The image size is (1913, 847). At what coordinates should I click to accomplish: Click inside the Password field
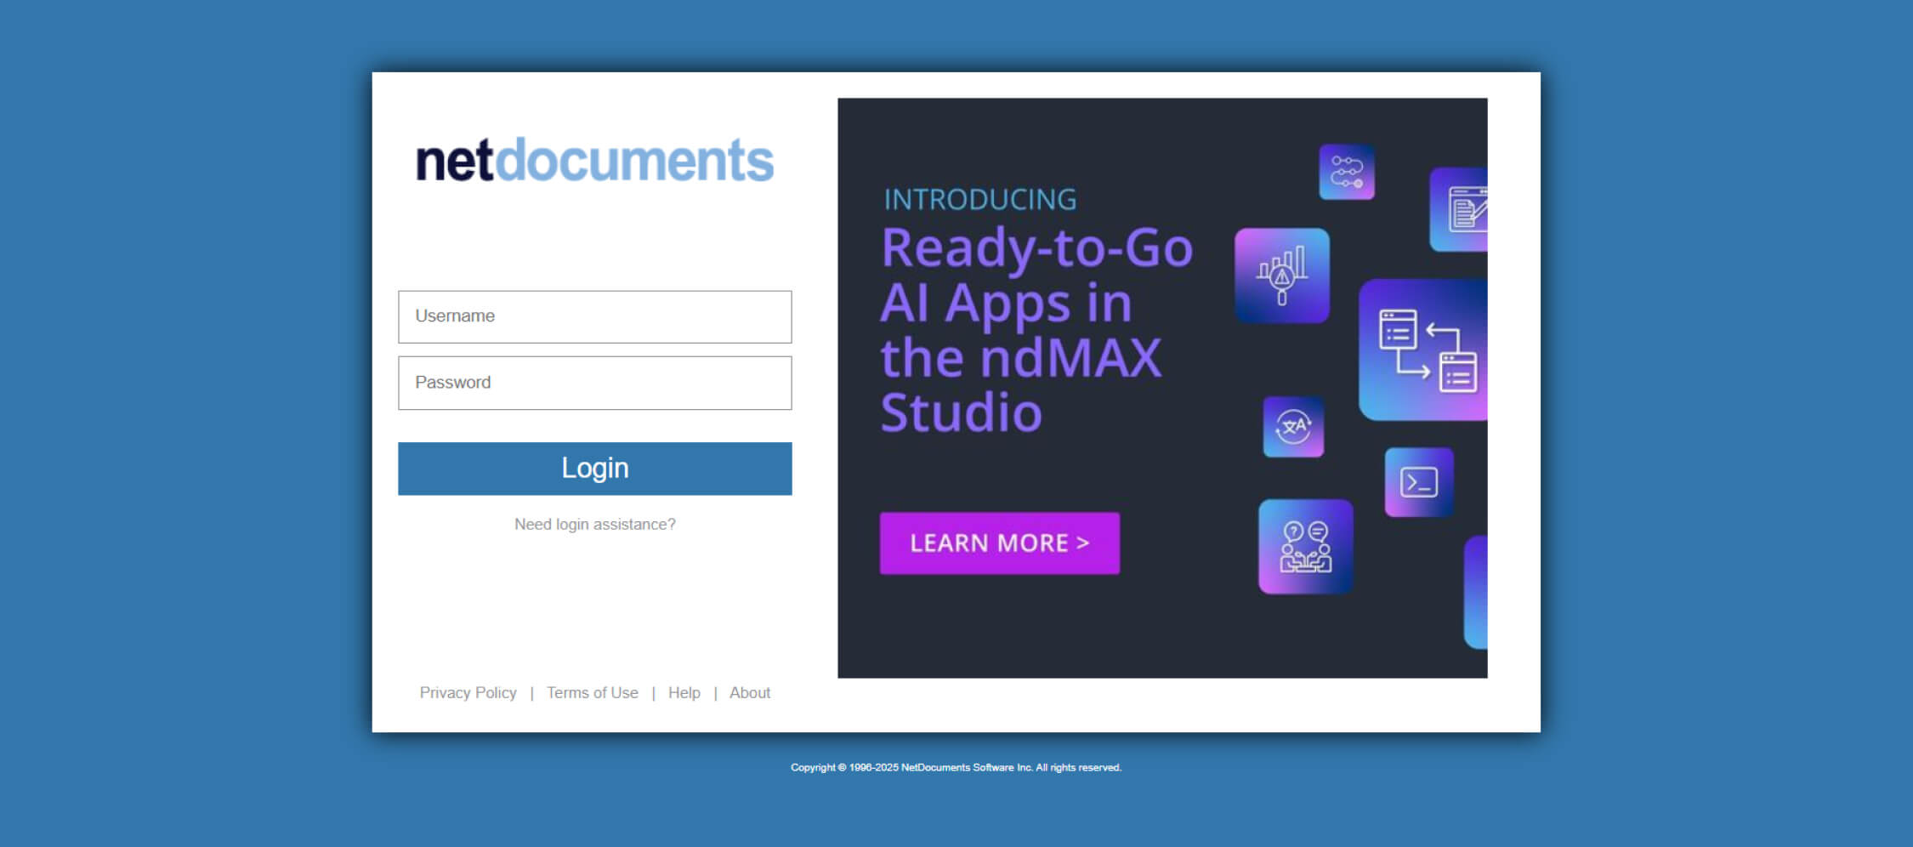pyautogui.click(x=594, y=382)
